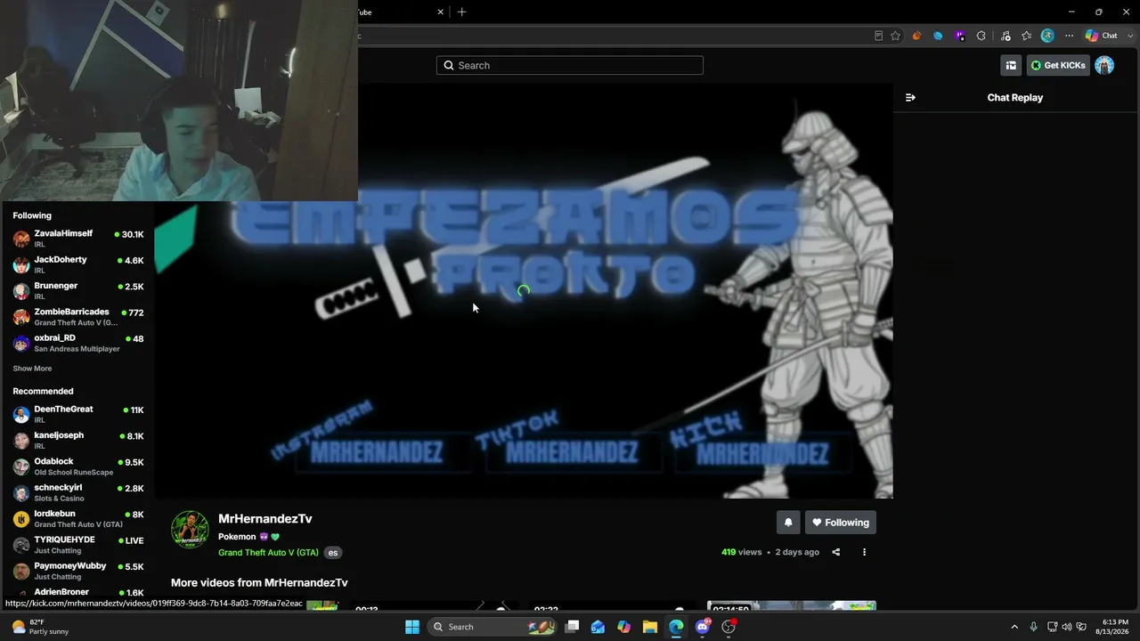Toggle the Following heart button
Image resolution: width=1140 pixels, height=641 pixels.
(x=840, y=523)
